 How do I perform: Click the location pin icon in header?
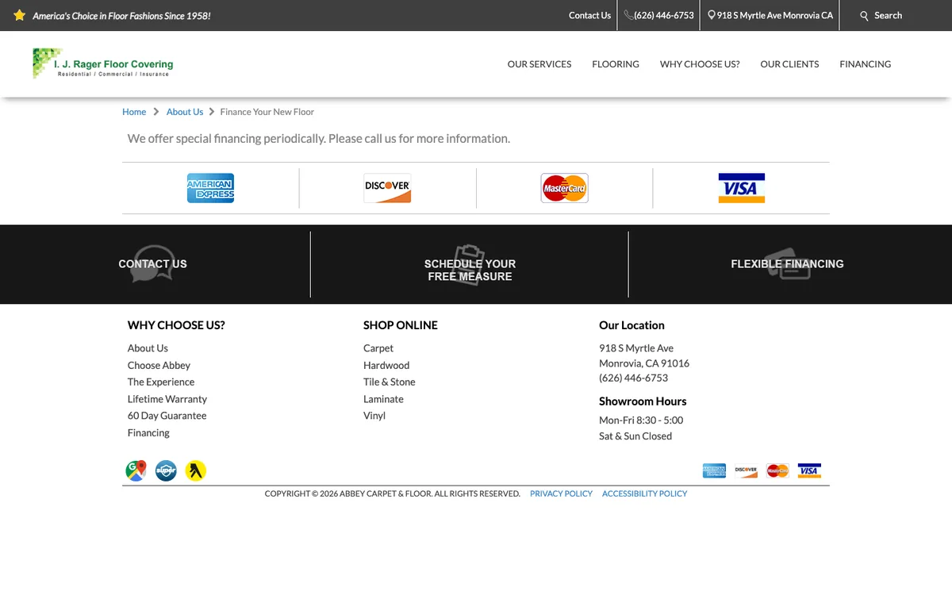(712, 15)
